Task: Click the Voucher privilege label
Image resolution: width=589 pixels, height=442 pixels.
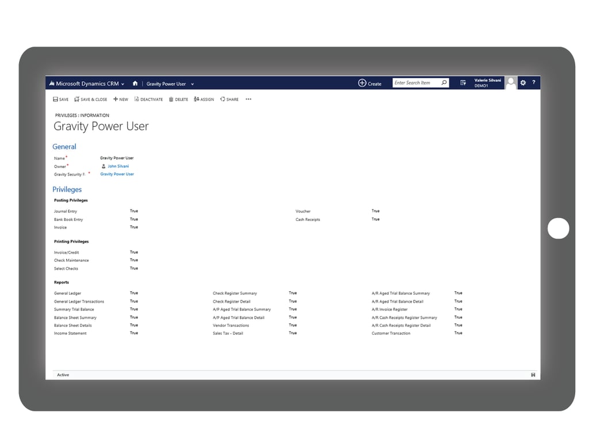Action: (x=303, y=211)
